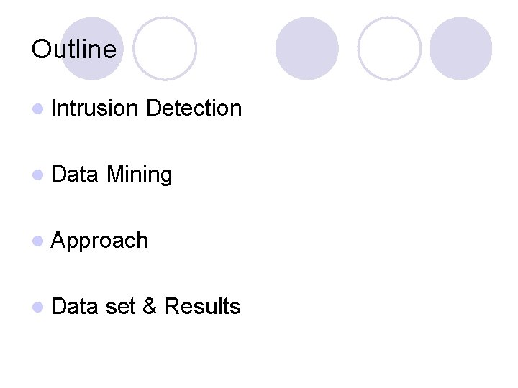Viewport: 518px width, 388px height.
Task: Click the word Mining in the second bullet
Action: point(139,175)
